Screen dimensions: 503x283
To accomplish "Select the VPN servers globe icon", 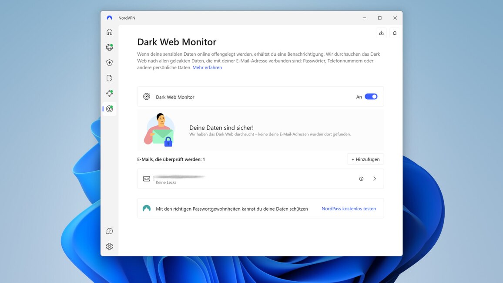I will 109,47.
